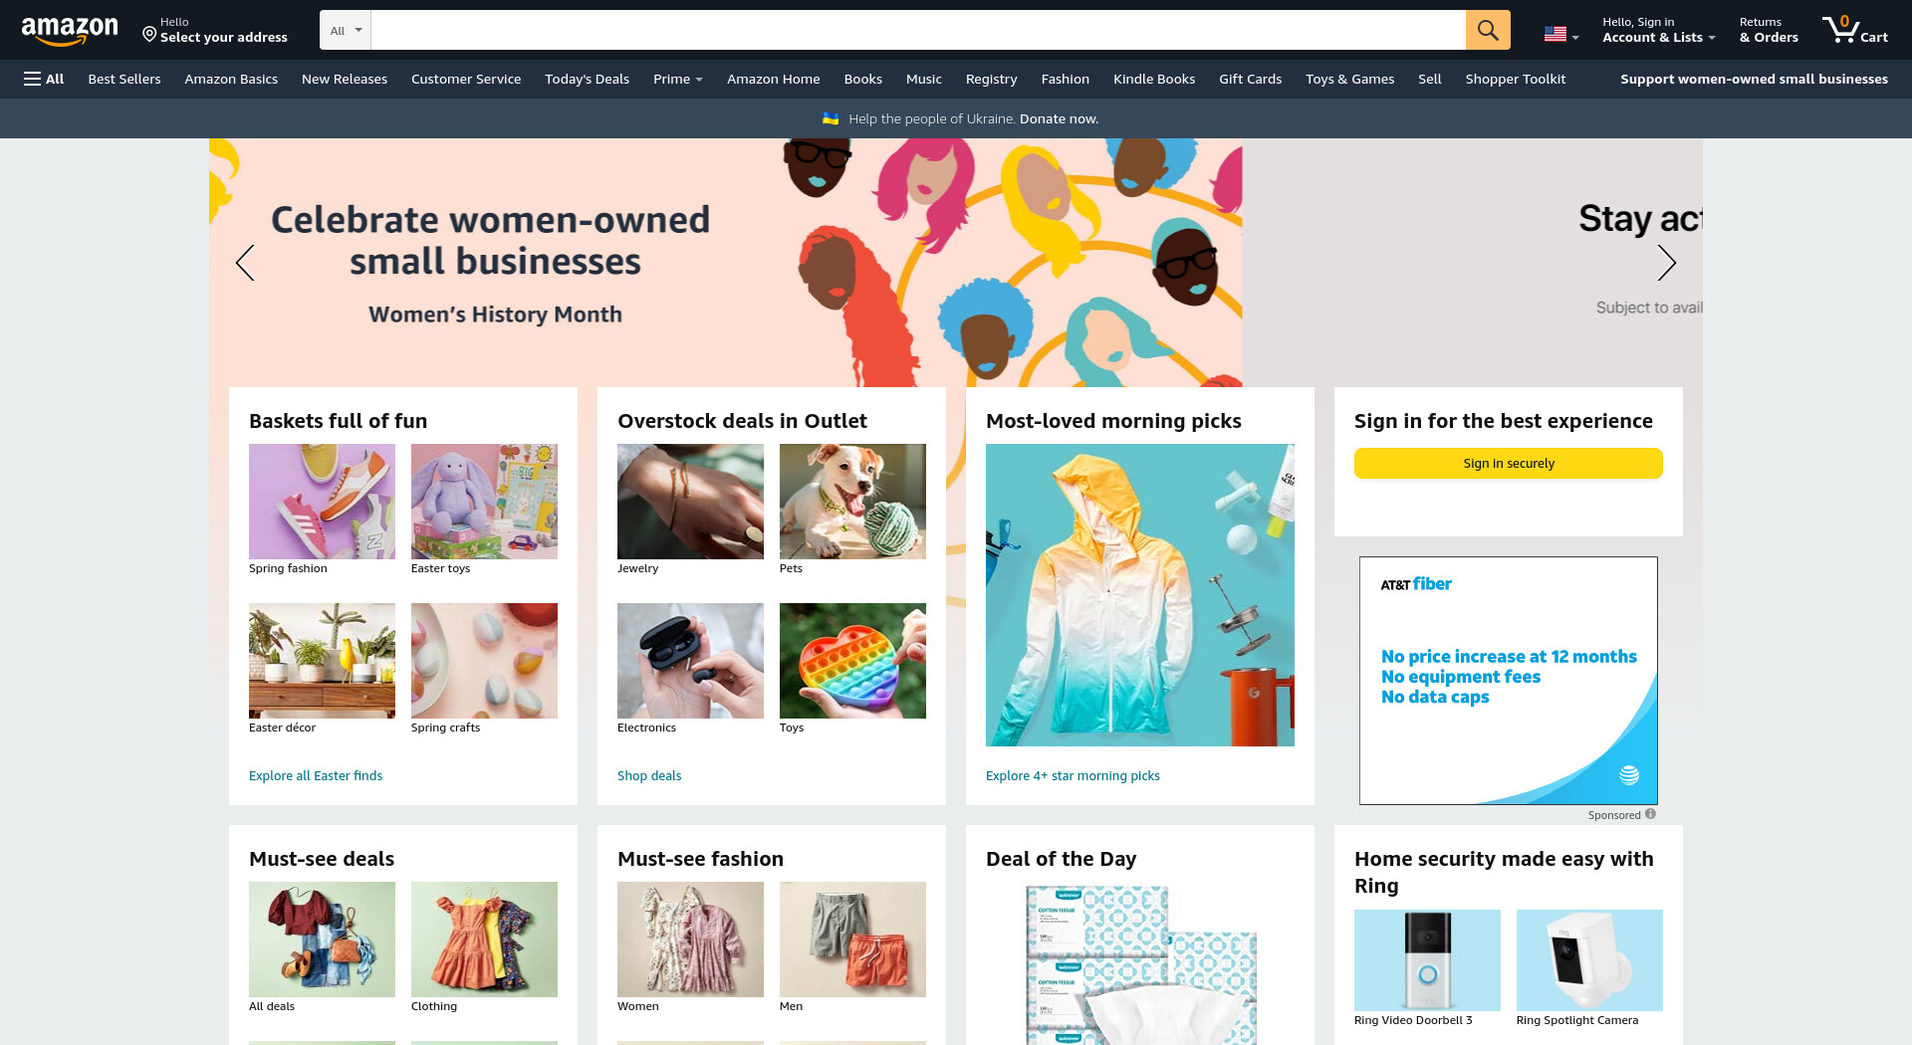Go to the next carousel banner
The image size is (1912, 1045).
point(1666,263)
